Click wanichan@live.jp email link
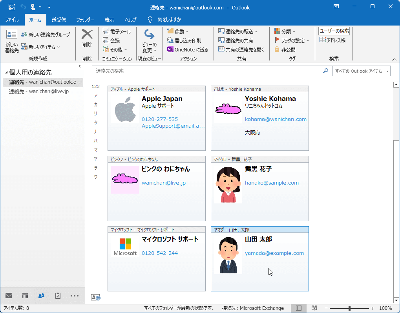400x313 pixels. (x=164, y=183)
